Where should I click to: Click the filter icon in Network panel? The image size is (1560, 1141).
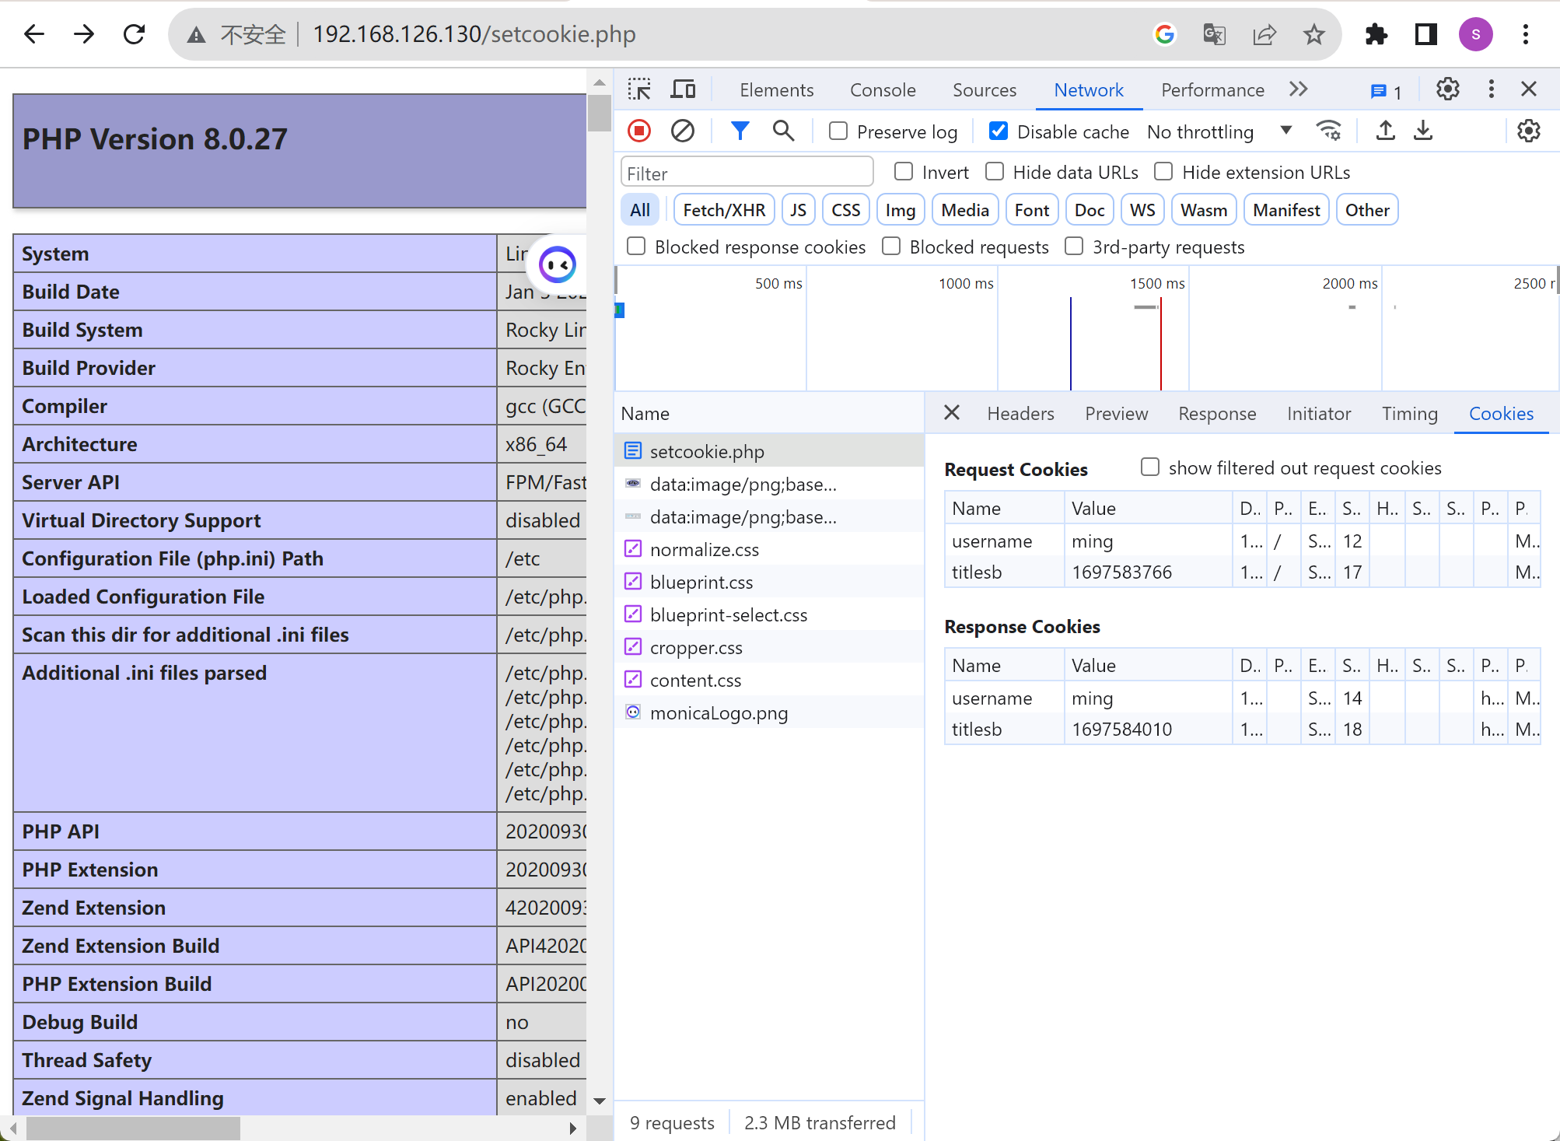[740, 131]
